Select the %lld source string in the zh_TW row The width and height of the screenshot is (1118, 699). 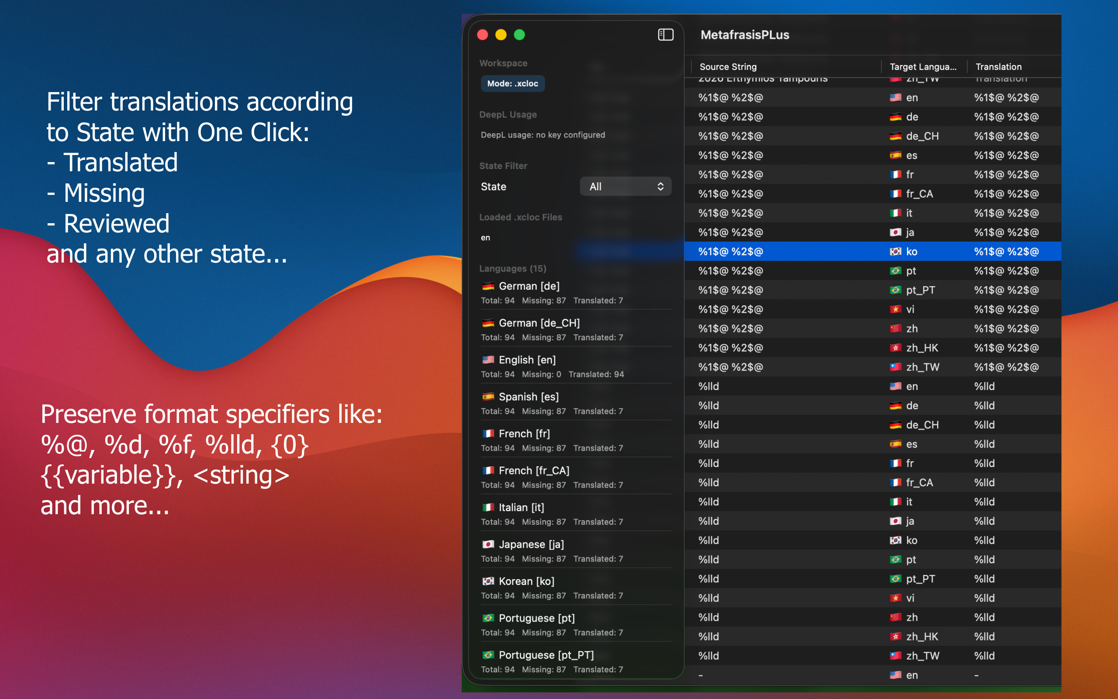(708, 656)
